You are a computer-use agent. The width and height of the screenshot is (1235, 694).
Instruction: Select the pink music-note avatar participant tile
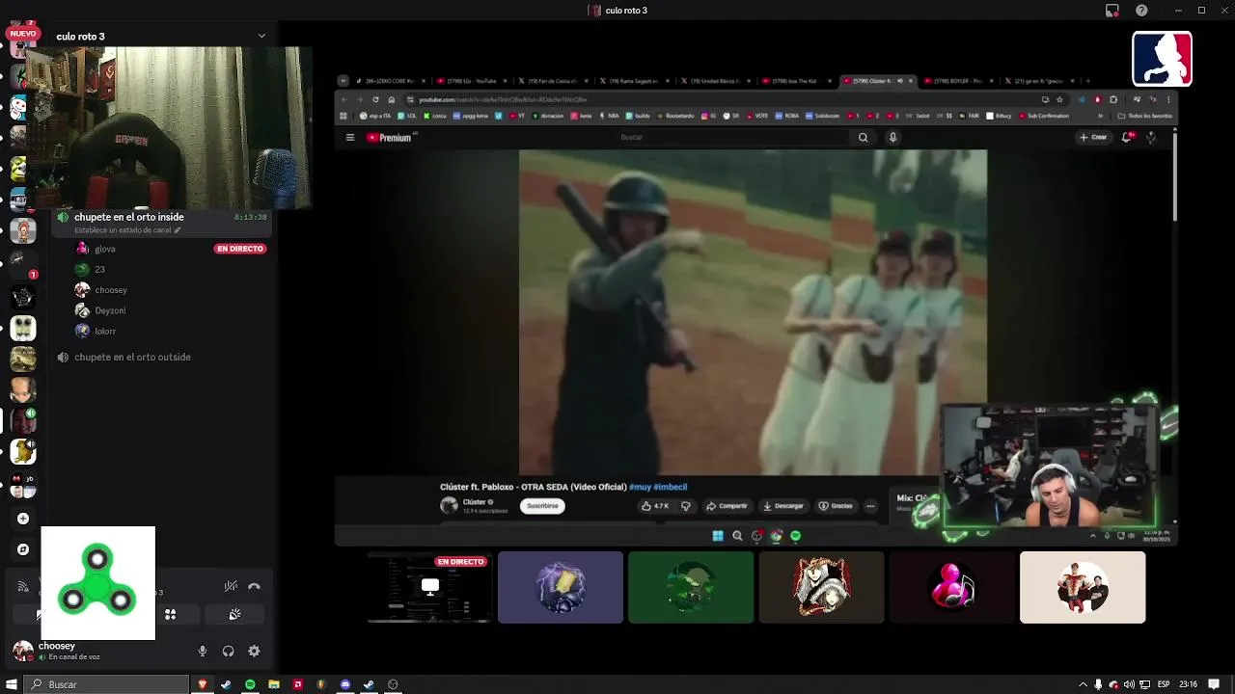coord(951,587)
